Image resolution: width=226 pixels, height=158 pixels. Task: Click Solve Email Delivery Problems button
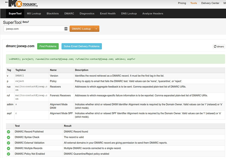pos(82,46)
